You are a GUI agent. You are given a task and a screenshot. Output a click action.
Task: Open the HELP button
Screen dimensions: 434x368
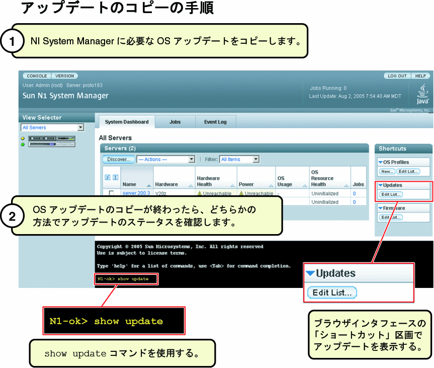(x=420, y=76)
